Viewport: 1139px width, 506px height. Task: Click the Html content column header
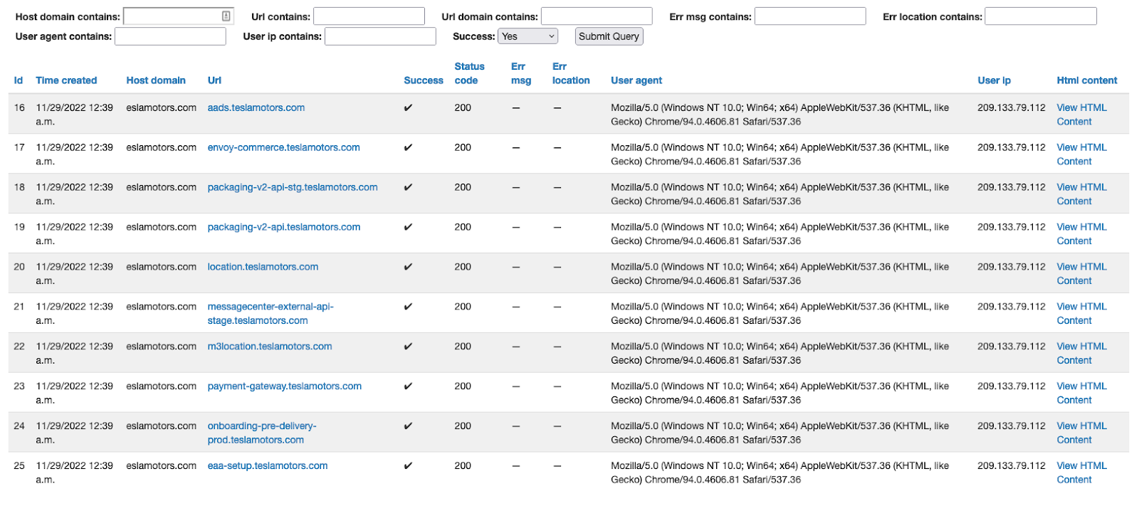pos(1086,80)
